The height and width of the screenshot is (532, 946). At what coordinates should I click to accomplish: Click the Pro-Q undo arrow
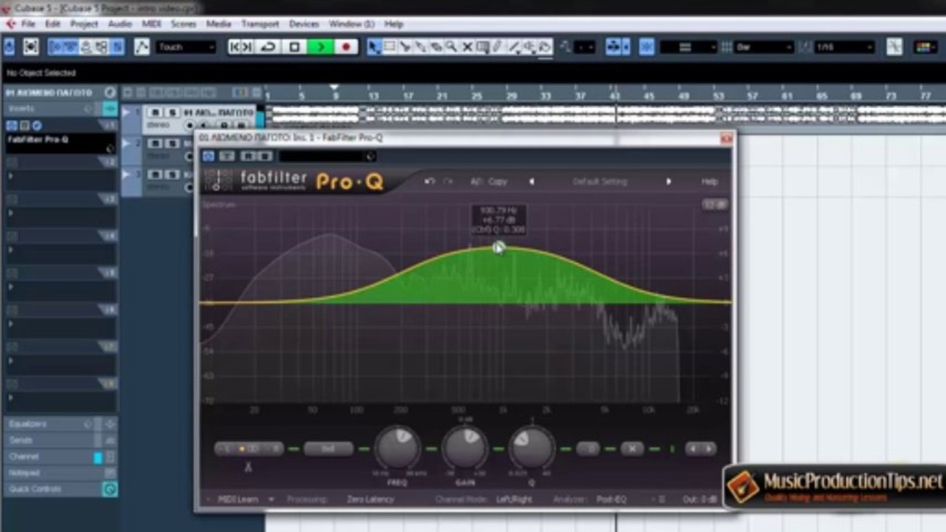point(430,182)
